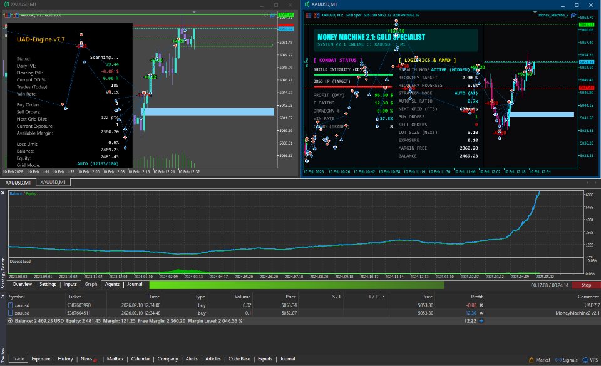Screen dimensions: 601x366
Task: Click the one-click trading icon beside the XAUUSD quote
Action: click(x=316, y=14)
